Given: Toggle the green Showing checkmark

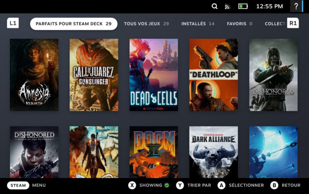Looking at the screenshot, I should (167, 185).
